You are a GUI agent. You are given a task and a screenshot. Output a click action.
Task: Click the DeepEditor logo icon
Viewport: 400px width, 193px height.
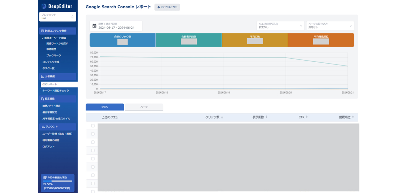coord(44,6)
